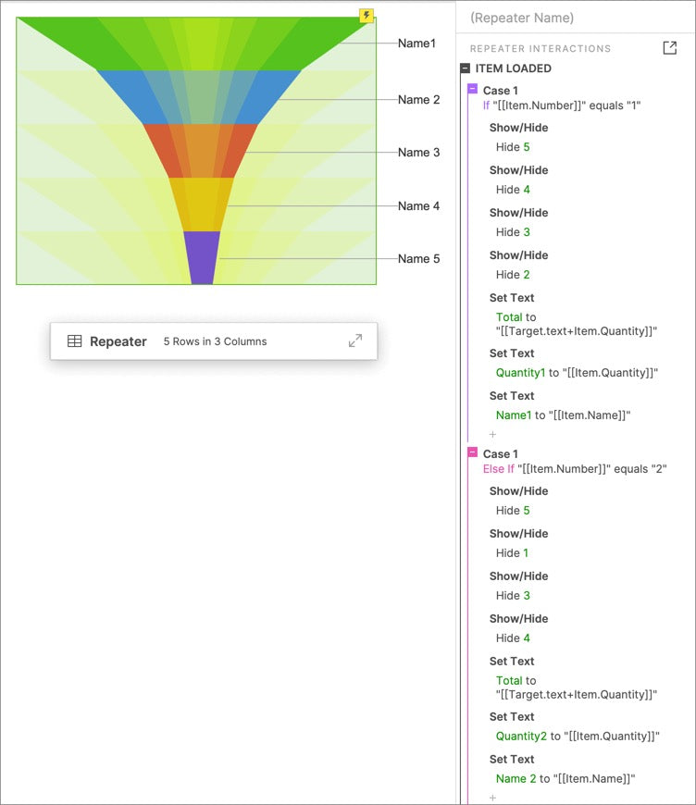
Task: Open interactions editor via pop-out icon
Action: click(669, 48)
